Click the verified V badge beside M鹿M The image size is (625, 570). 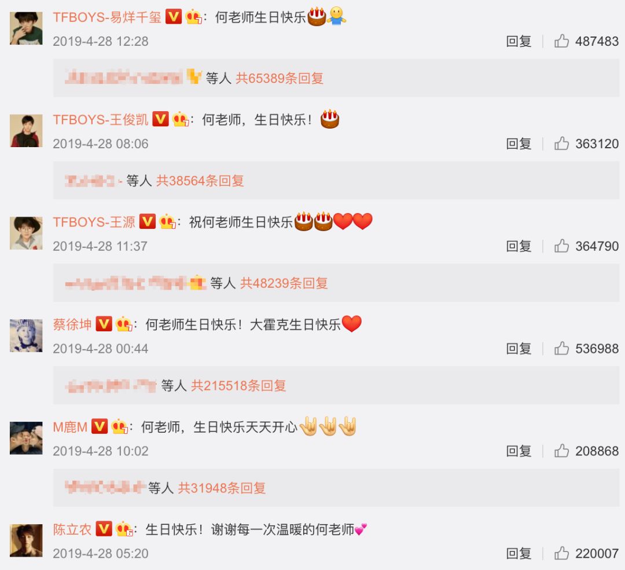(x=100, y=426)
